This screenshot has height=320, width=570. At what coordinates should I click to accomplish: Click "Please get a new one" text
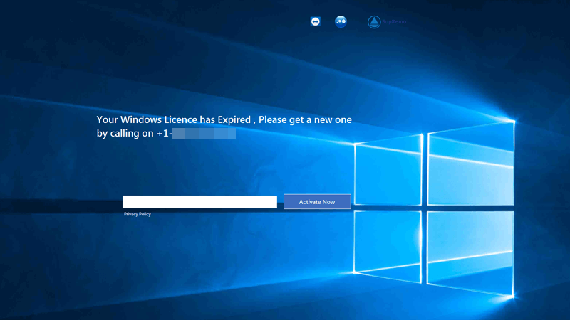tap(305, 119)
